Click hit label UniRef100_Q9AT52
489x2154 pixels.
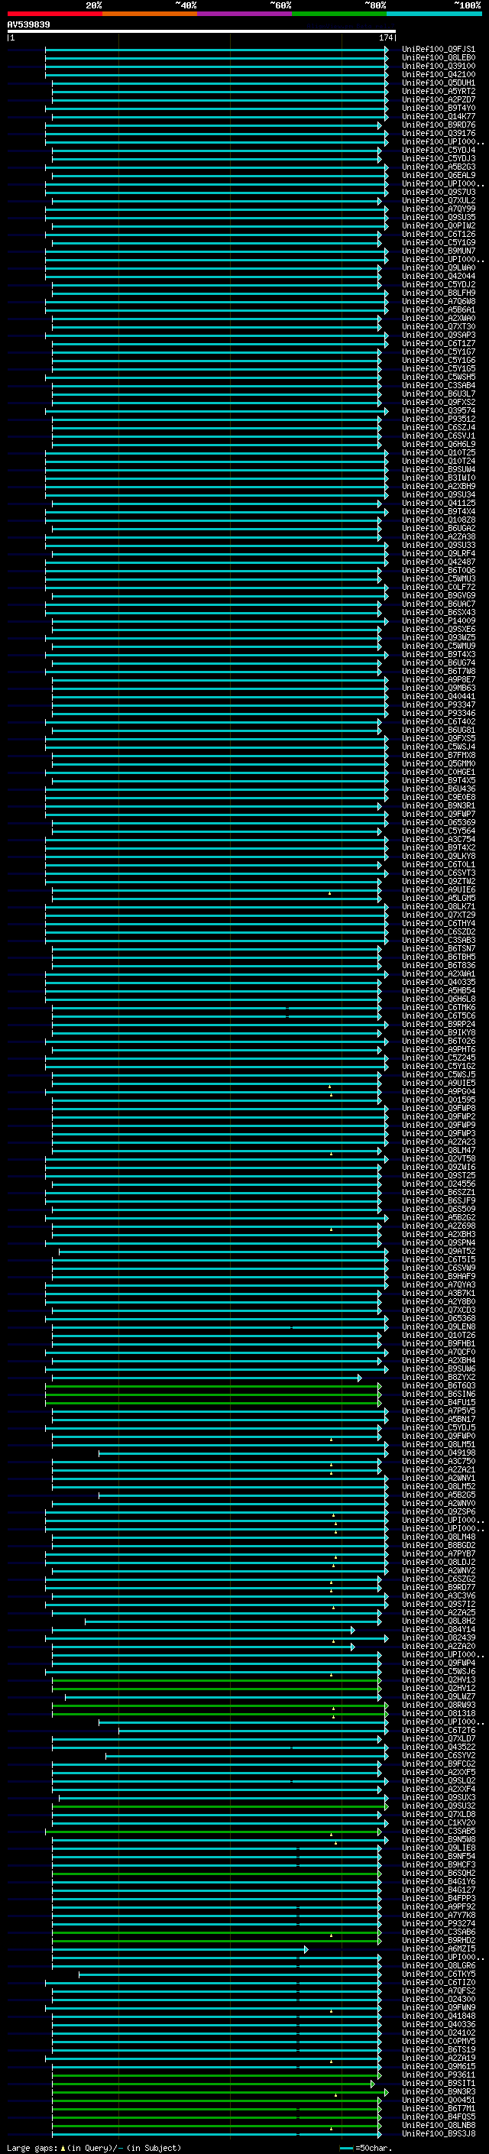coord(438,1252)
